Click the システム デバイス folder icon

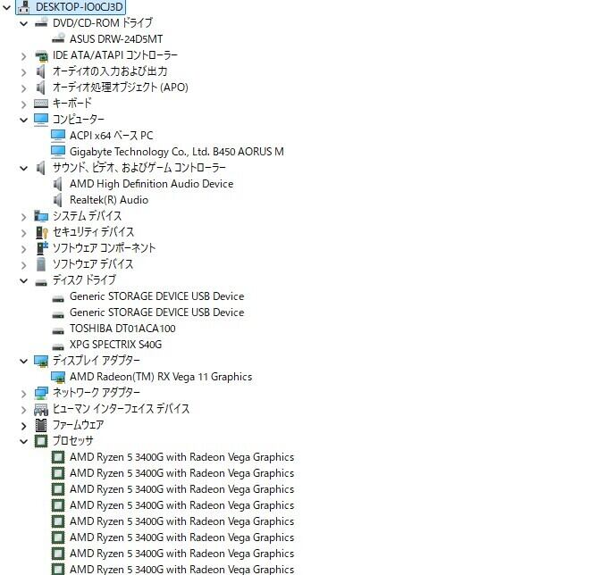pyautogui.click(x=41, y=216)
